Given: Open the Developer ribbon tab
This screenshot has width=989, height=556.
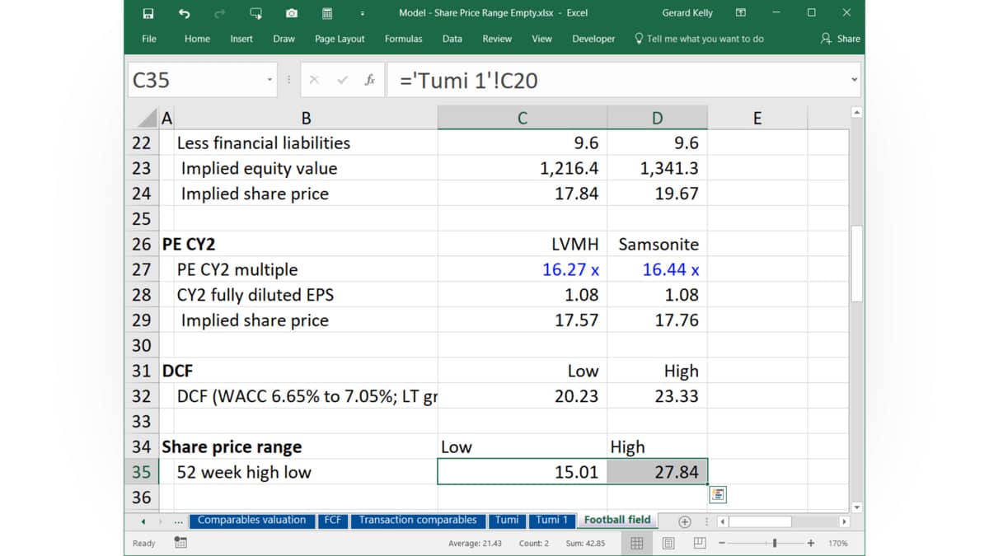Looking at the screenshot, I should 593,39.
